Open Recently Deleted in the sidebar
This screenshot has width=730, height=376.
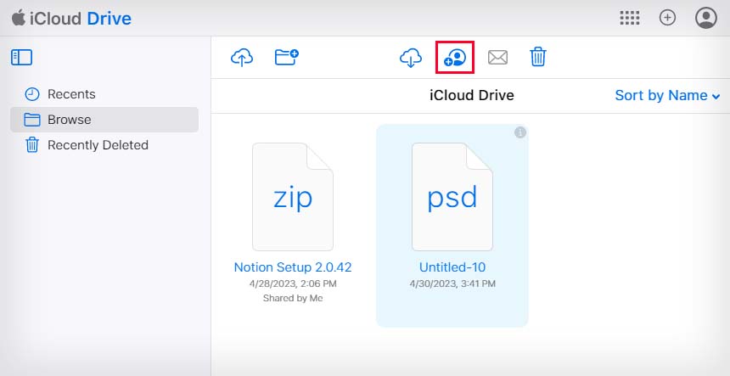click(104, 145)
